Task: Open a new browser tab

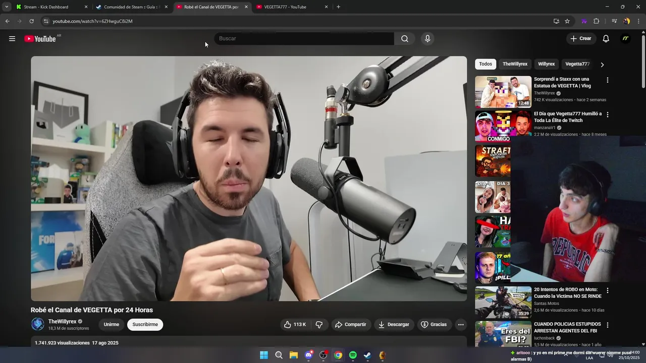Action: 338,7
